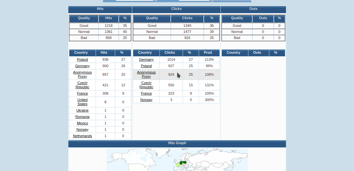Click the Hits Graph section header
This screenshot has height=171, width=354.
[177, 143]
